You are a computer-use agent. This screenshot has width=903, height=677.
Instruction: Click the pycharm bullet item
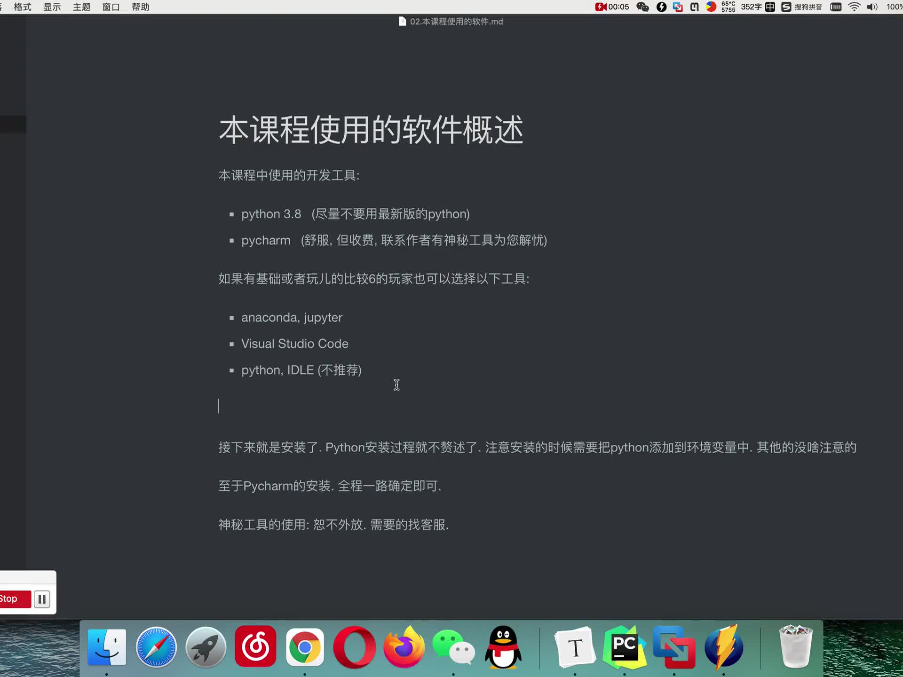394,240
